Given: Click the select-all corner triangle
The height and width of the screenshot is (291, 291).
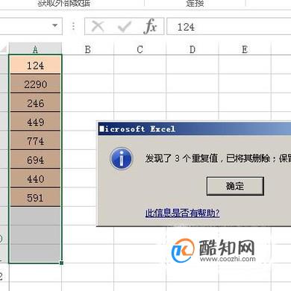Looking at the screenshot, I should (x=4, y=48).
